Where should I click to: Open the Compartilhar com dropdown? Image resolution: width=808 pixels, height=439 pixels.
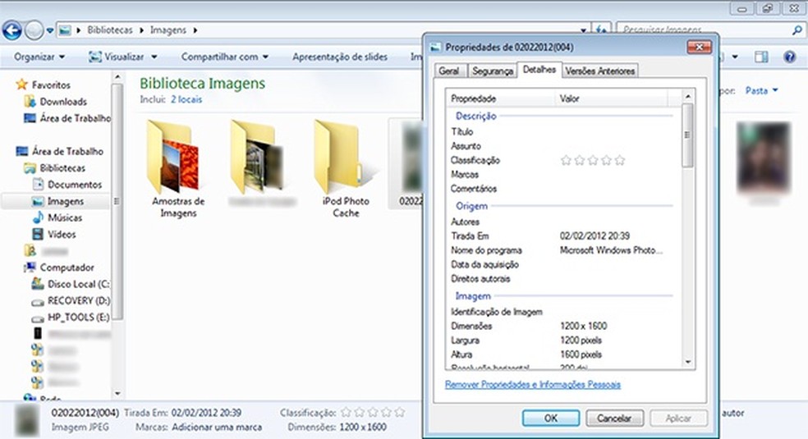pos(225,57)
